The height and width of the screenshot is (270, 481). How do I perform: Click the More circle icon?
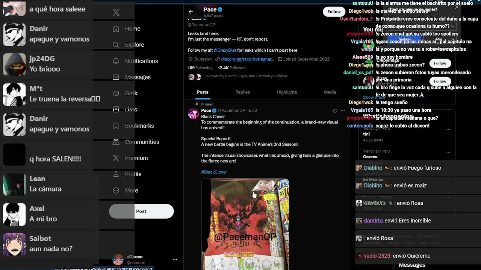116,190
